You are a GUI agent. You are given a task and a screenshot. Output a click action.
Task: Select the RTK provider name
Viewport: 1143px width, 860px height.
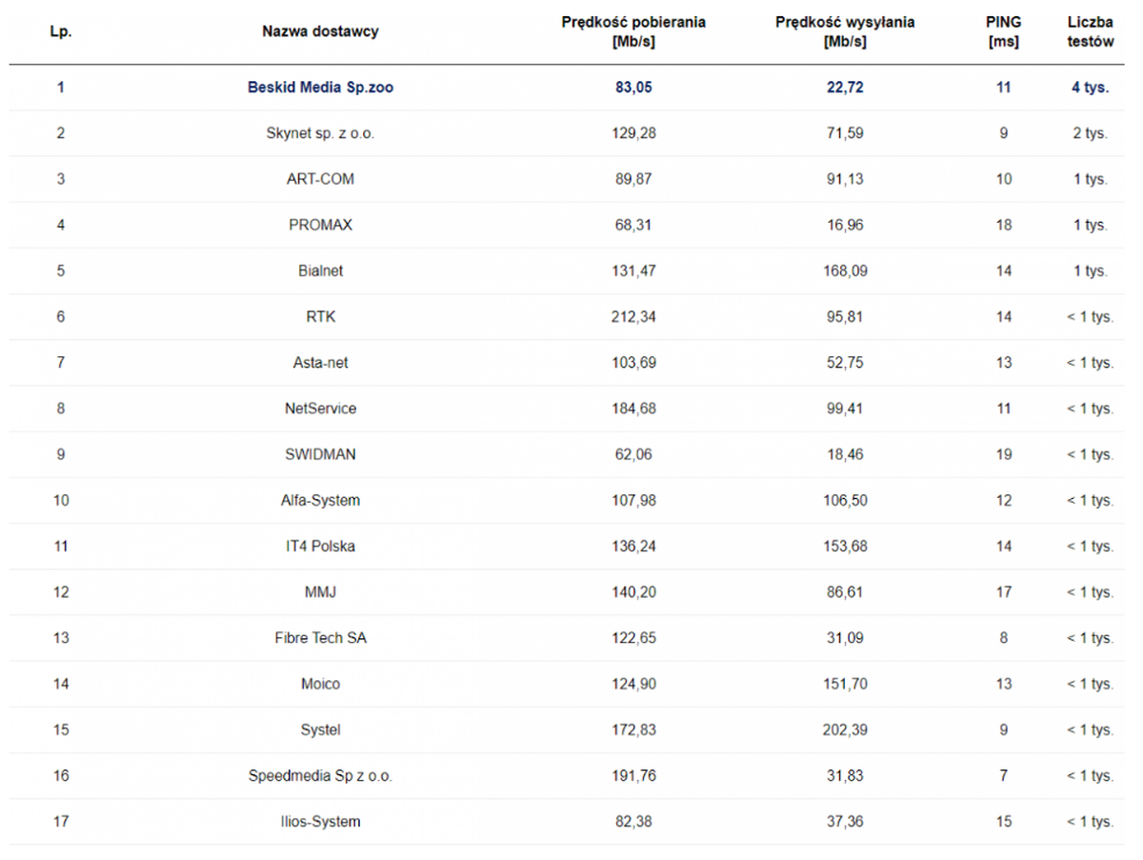(320, 317)
